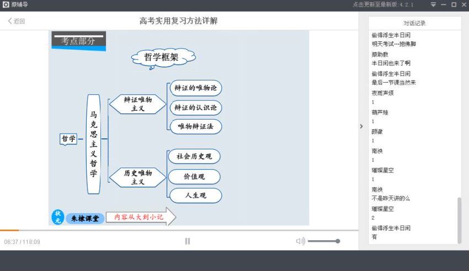Click chat message 有 at bottom
This screenshot has width=469, height=271.
click(x=374, y=237)
